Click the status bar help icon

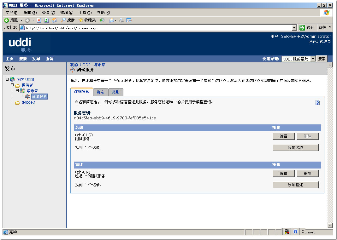tap(295, 231)
